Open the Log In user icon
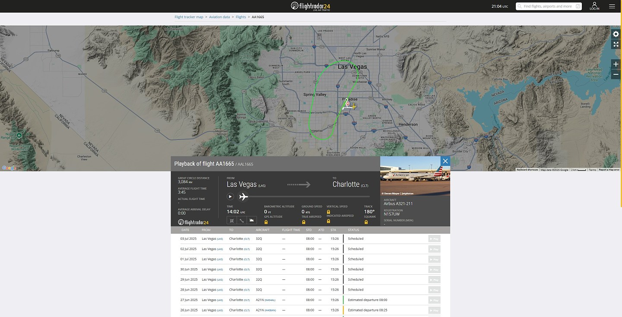The height and width of the screenshot is (317, 622). tap(594, 6)
